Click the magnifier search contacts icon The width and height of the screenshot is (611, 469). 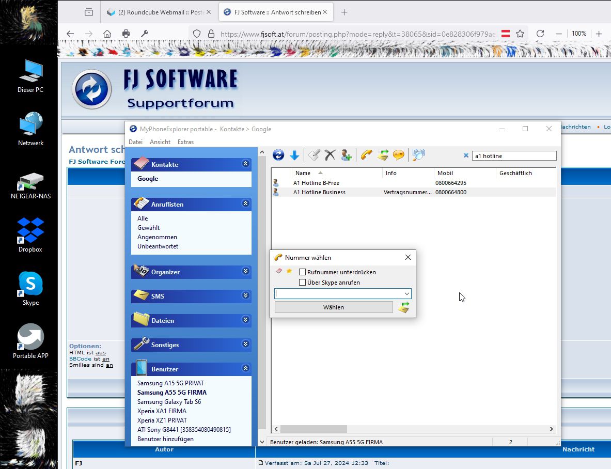[x=418, y=155]
